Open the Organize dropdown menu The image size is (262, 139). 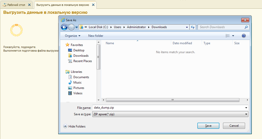pos(72,36)
